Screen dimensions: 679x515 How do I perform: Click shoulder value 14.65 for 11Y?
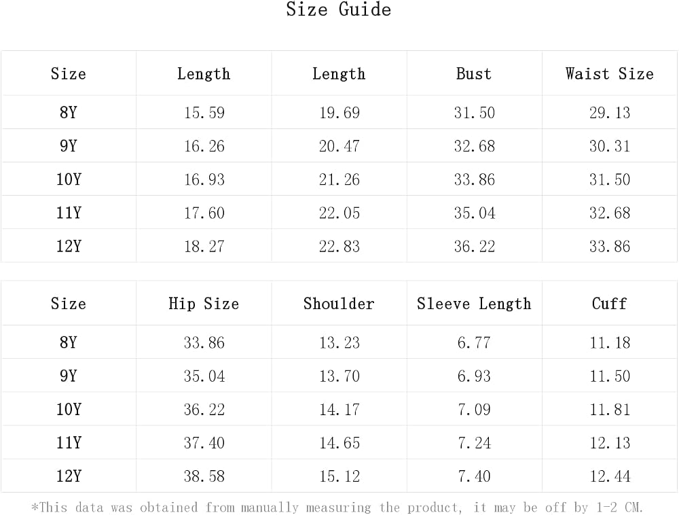339,443
